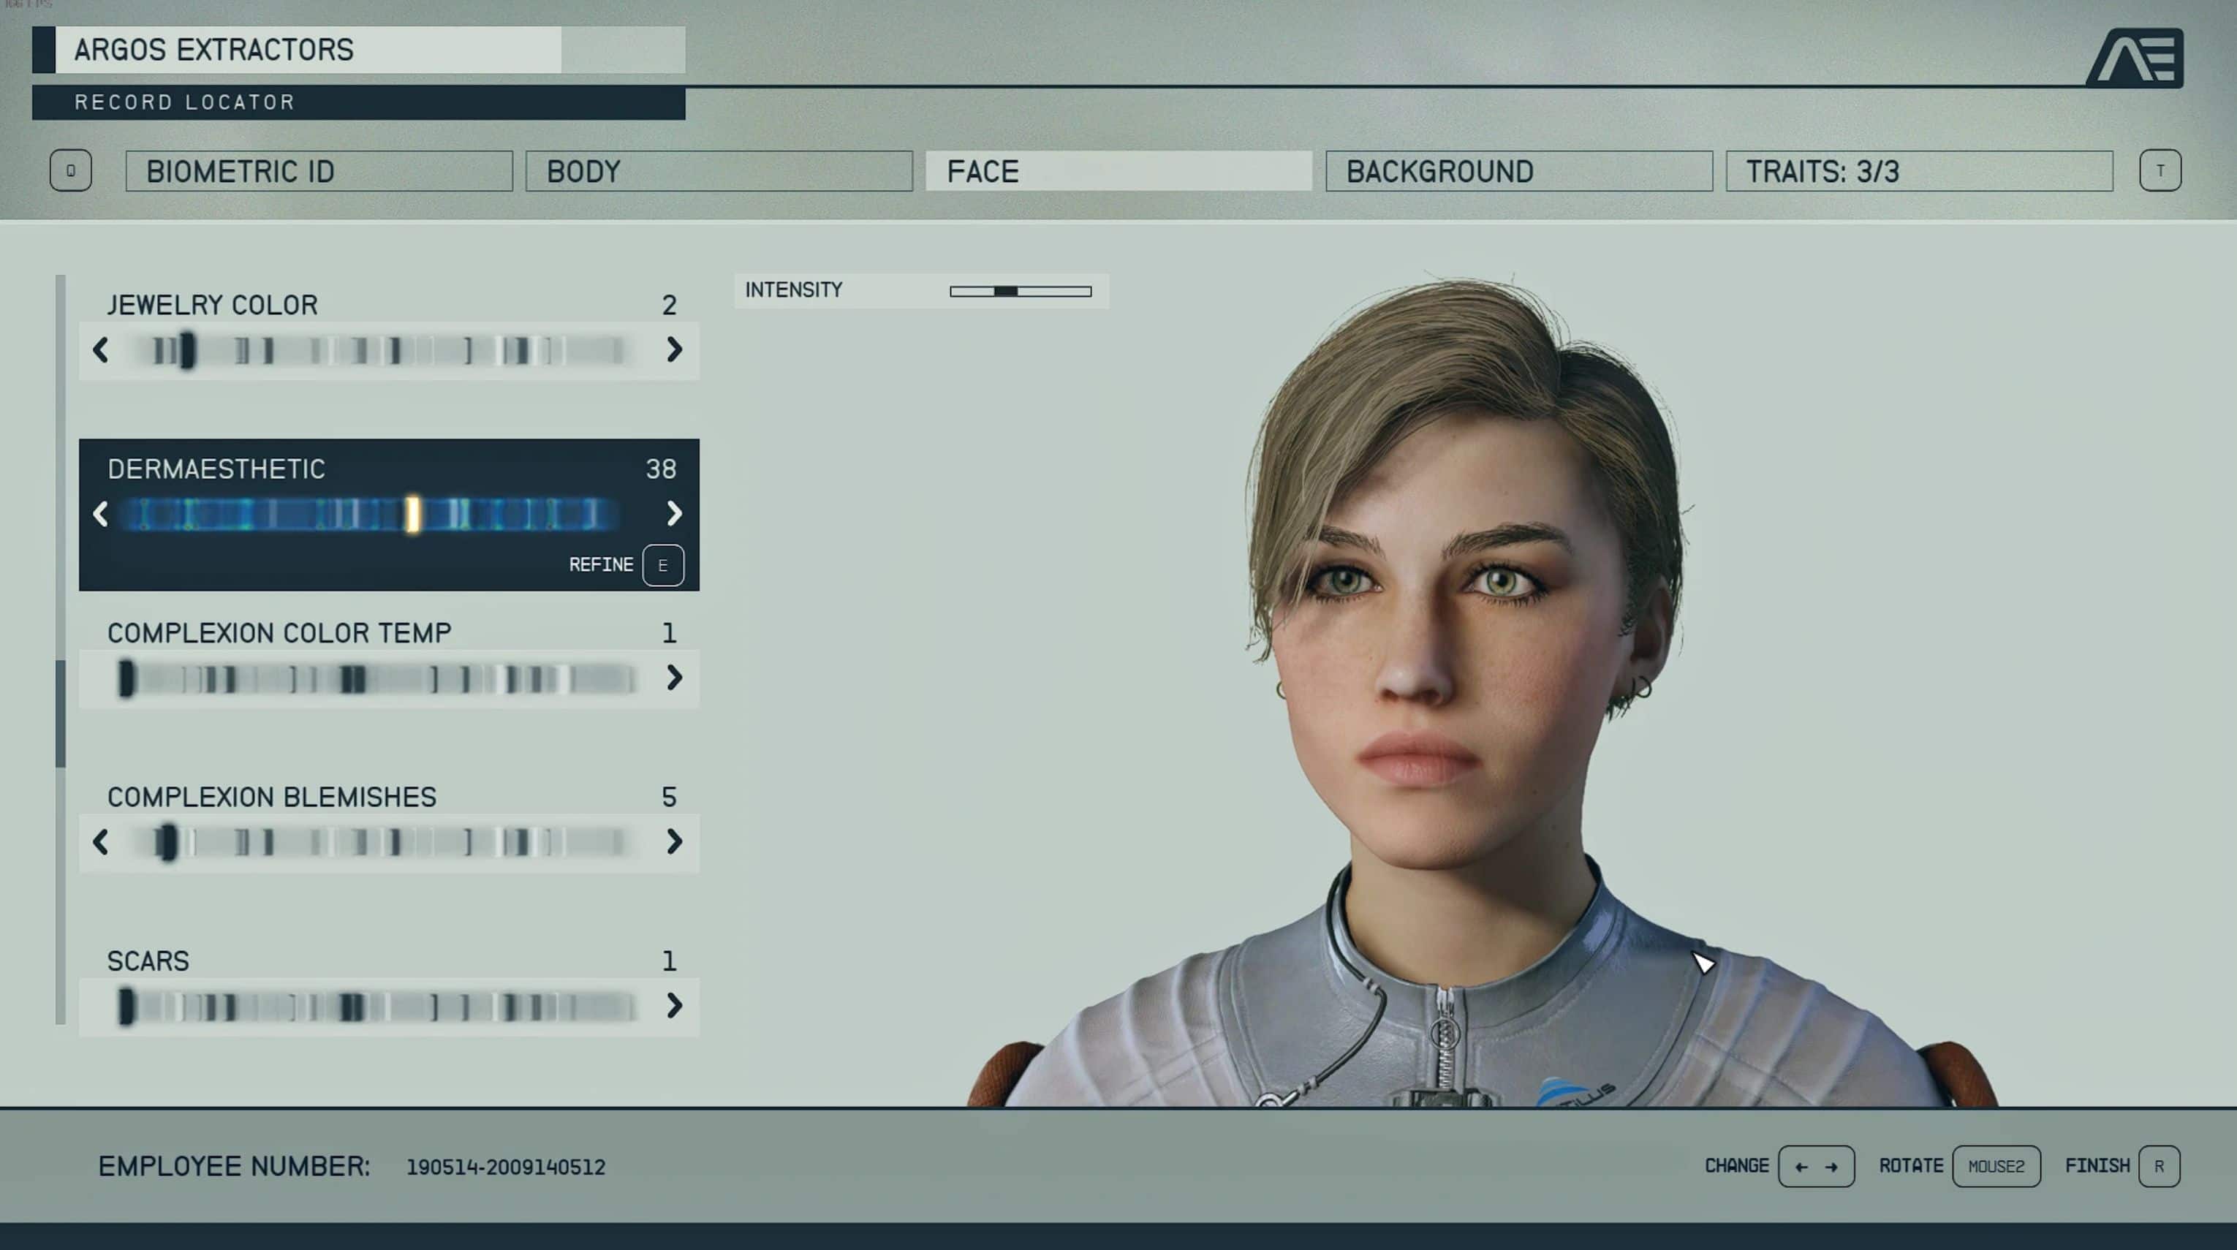Click the left panel vertical scrollbar
The height and width of the screenshot is (1250, 2237).
61,712
